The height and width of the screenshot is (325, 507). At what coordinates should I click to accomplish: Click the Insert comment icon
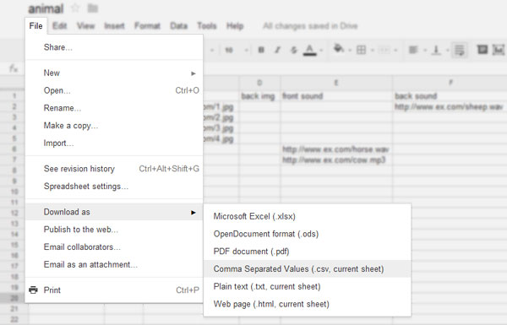tap(482, 50)
